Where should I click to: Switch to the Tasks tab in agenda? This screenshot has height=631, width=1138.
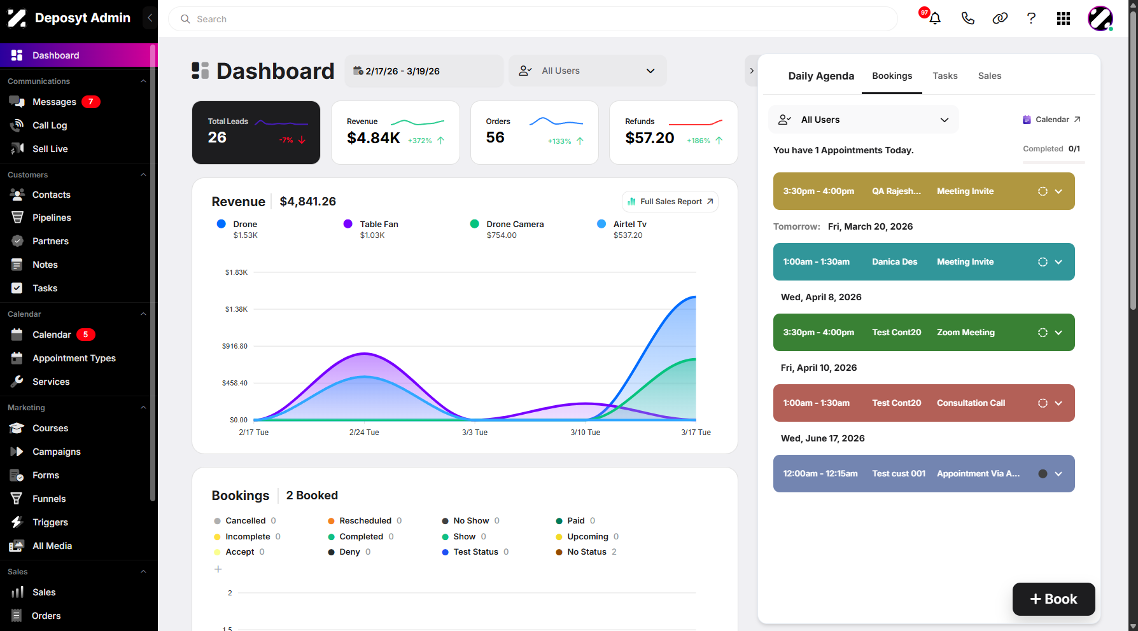[945, 76]
